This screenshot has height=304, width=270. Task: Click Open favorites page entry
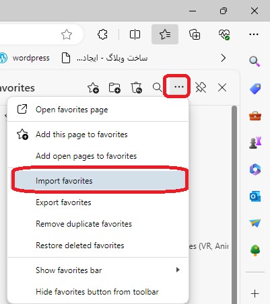tap(98, 110)
